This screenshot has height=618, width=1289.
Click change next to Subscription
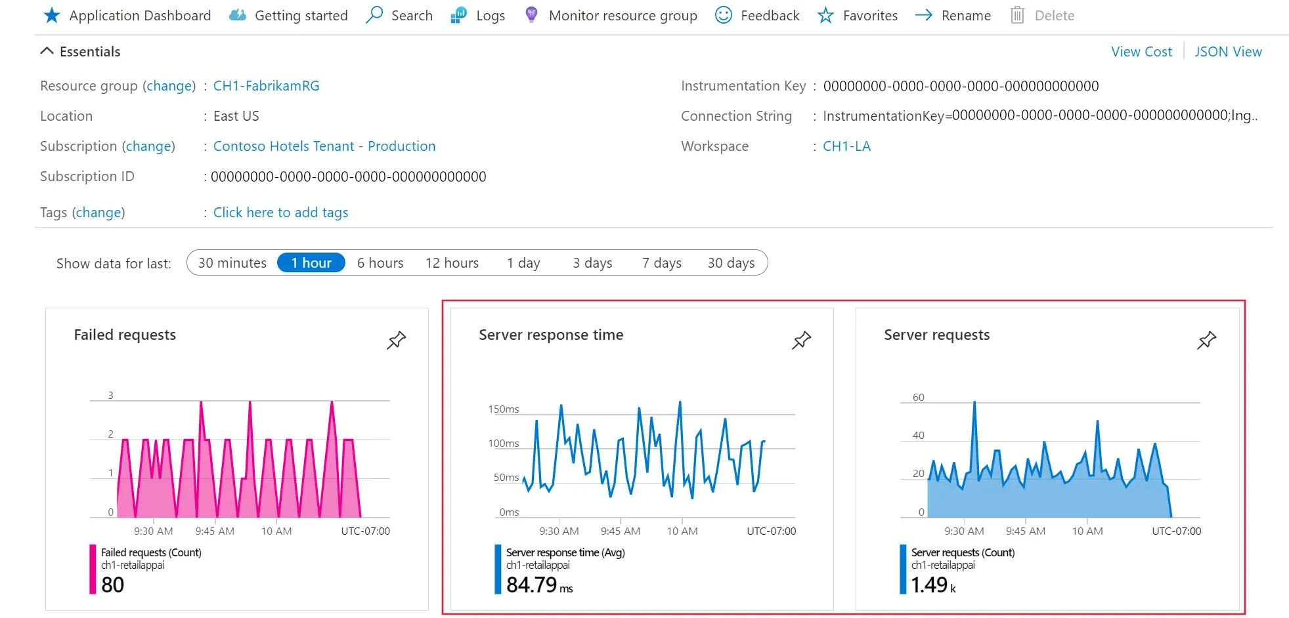149,146
